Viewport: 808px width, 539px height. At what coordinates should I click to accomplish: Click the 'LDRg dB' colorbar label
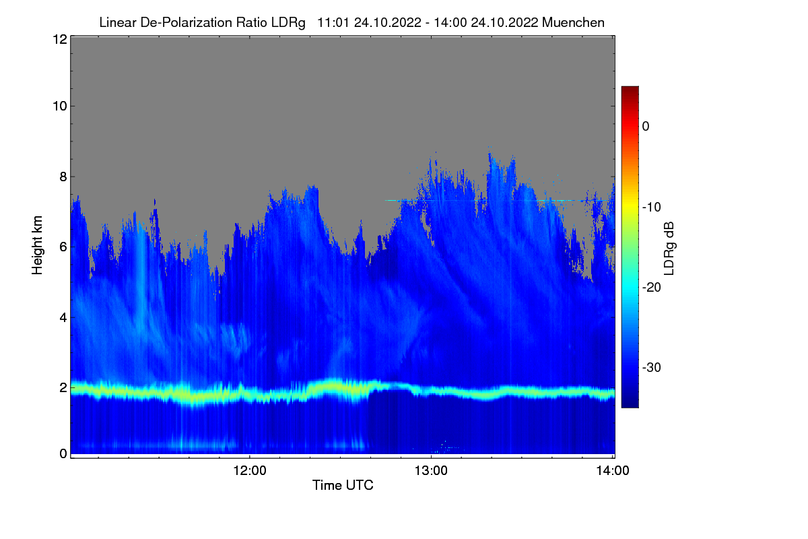pyautogui.click(x=669, y=248)
